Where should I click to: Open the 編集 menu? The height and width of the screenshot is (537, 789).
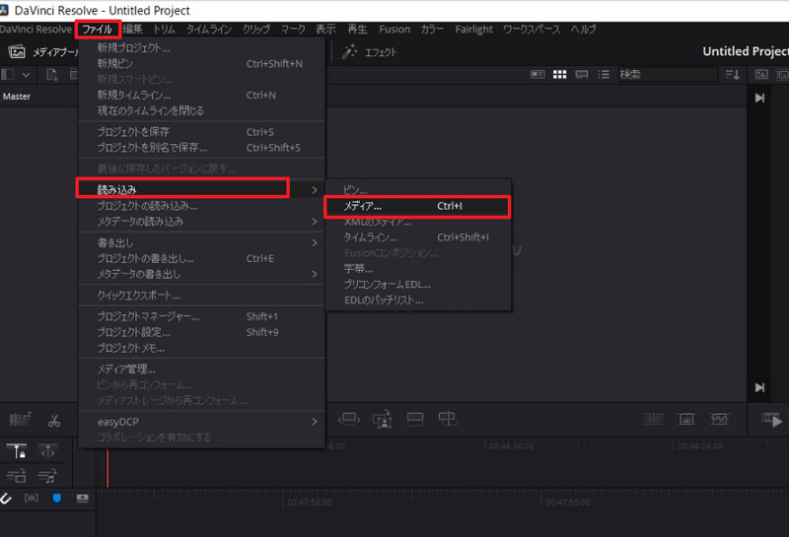133,30
